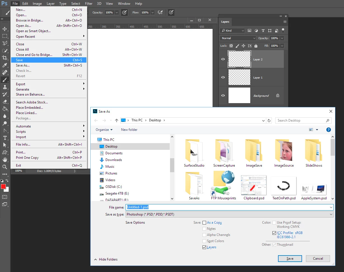Select the Pen tool
The height and width of the screenshot is (272, 344).
coord(5,131)
